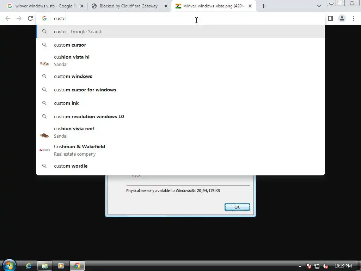Open the Windows Start orb
The height and width of the screenshot is (271, 361).
tap(9, 265)
